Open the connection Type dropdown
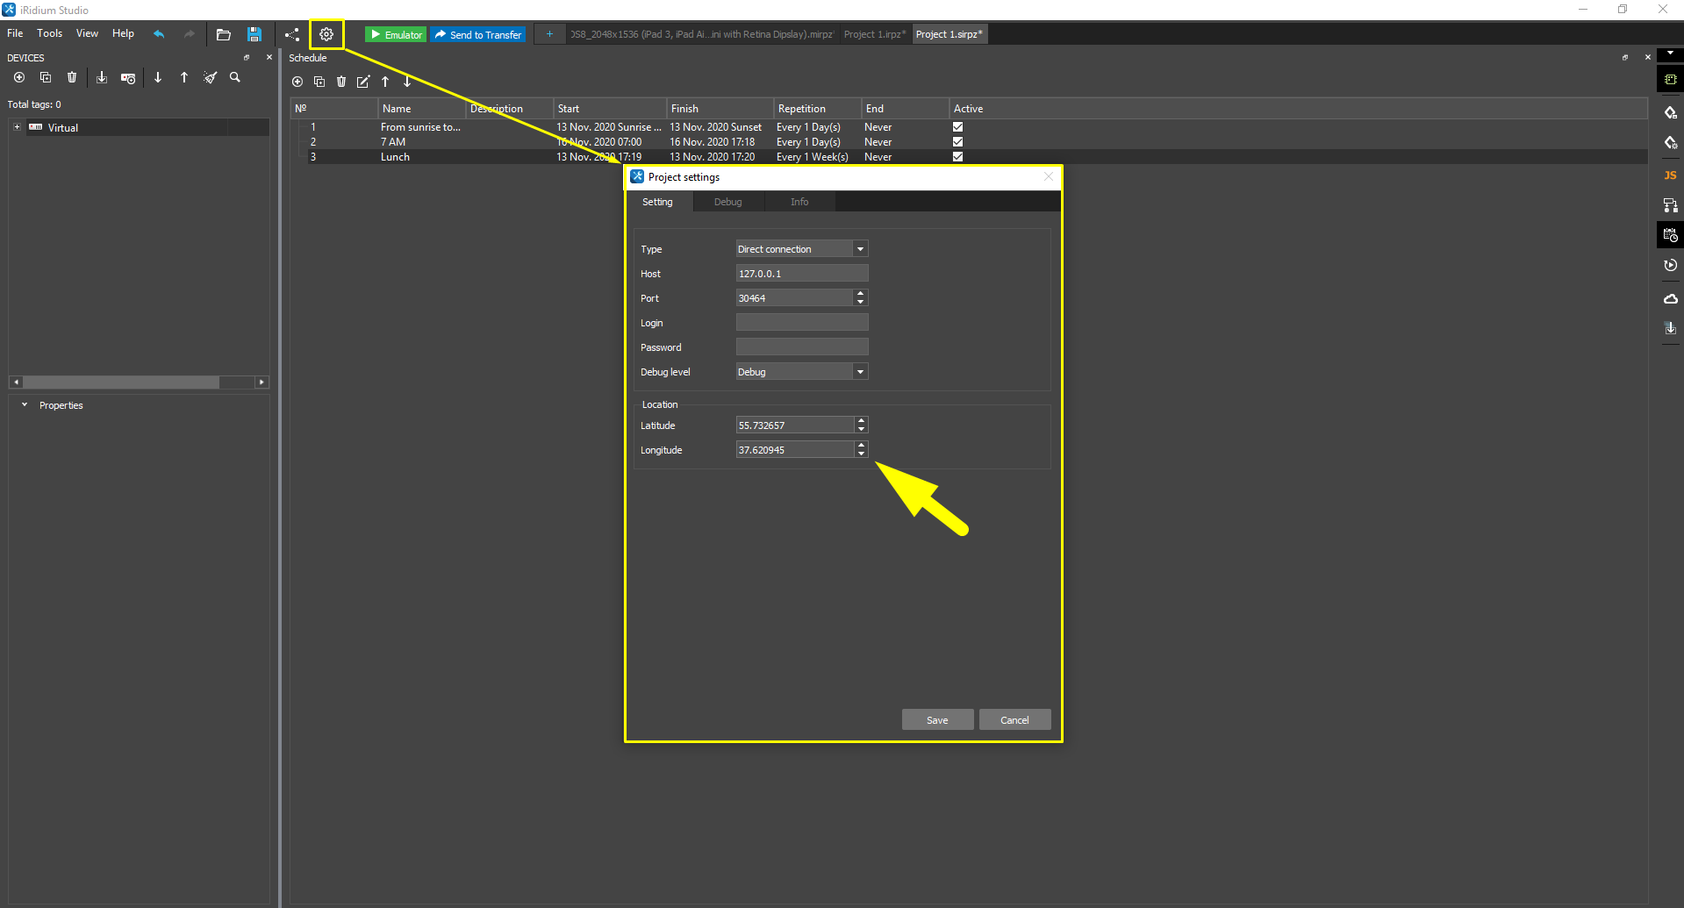The height and width of the screenshot is (908, 1684). point(860,248)
